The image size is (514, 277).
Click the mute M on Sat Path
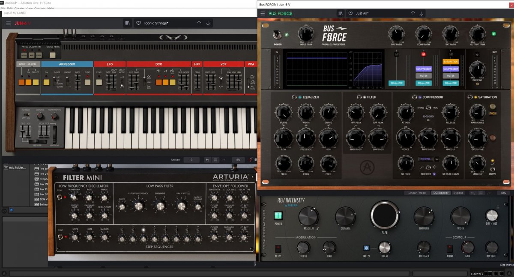click(x=451, y=54)
